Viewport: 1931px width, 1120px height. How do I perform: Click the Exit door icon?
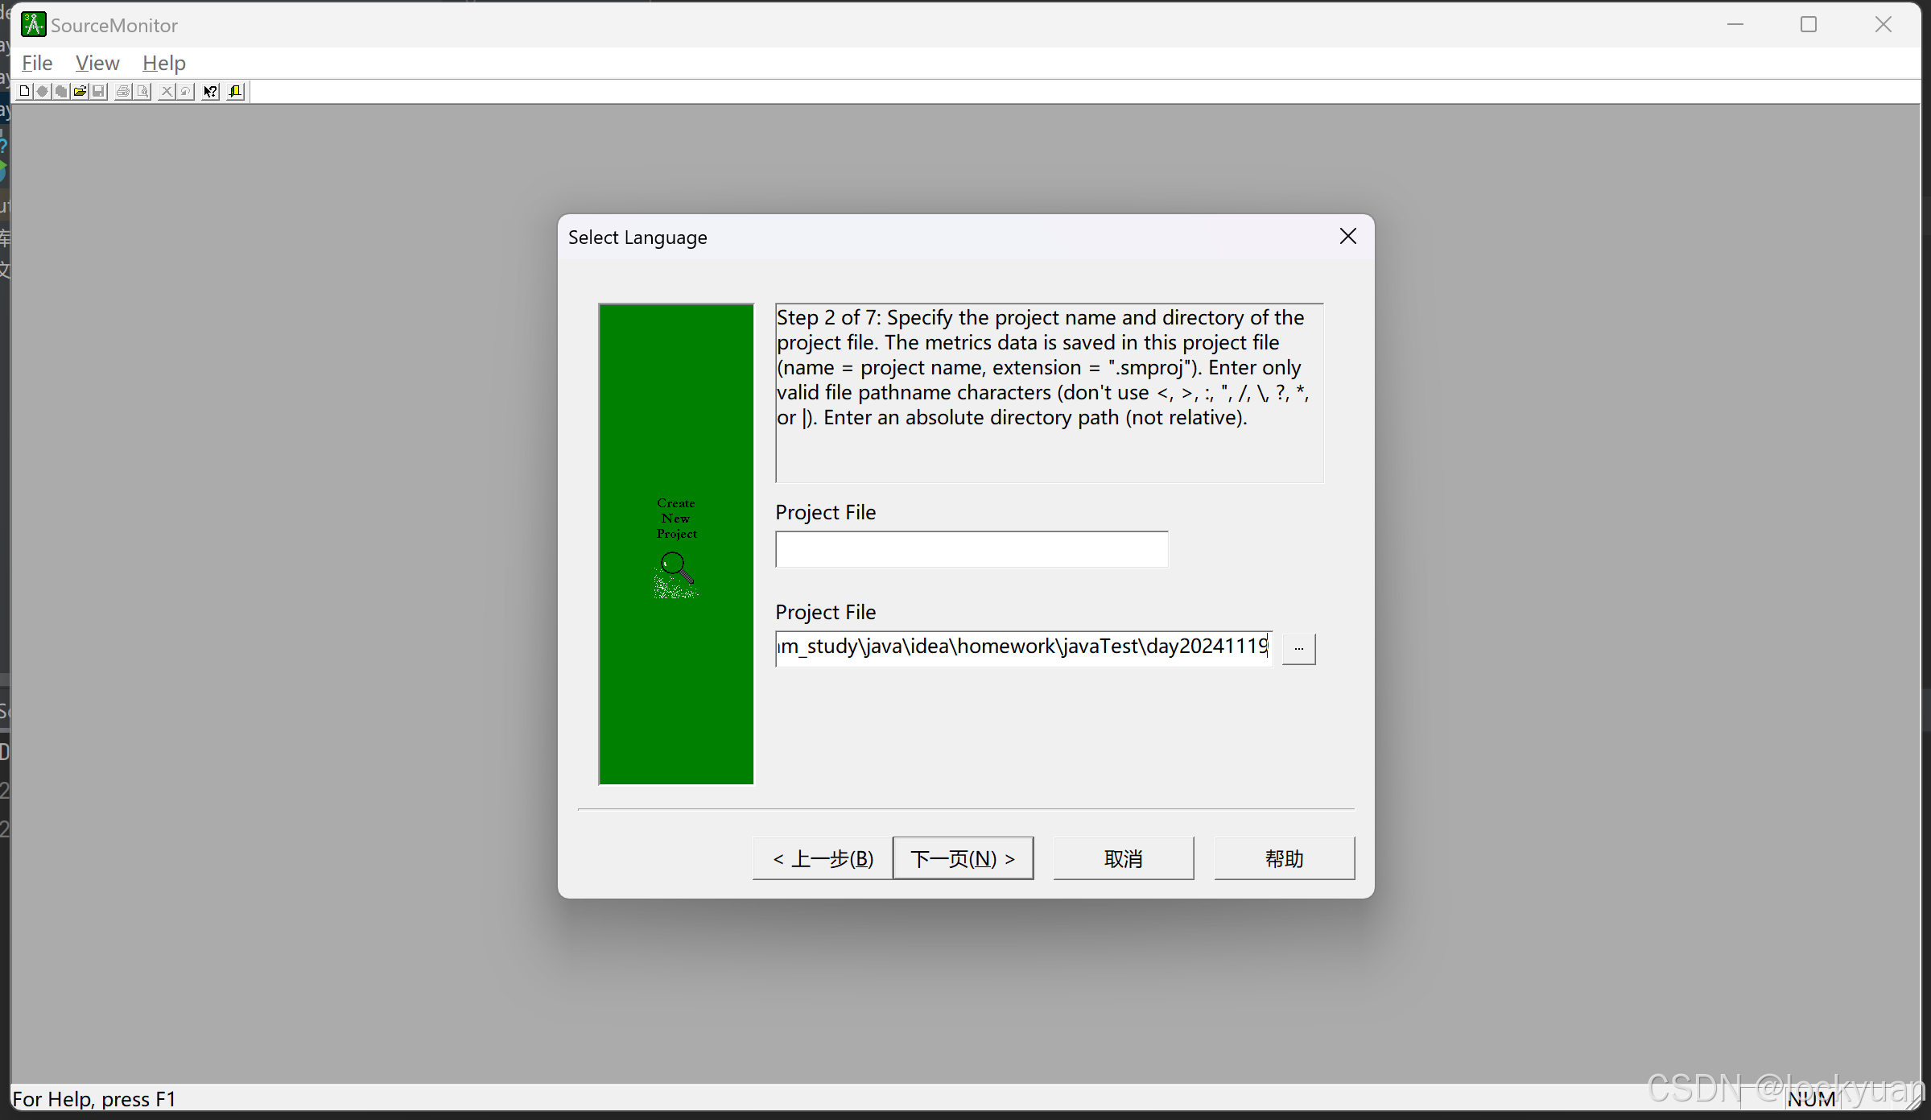pos(235,91)
